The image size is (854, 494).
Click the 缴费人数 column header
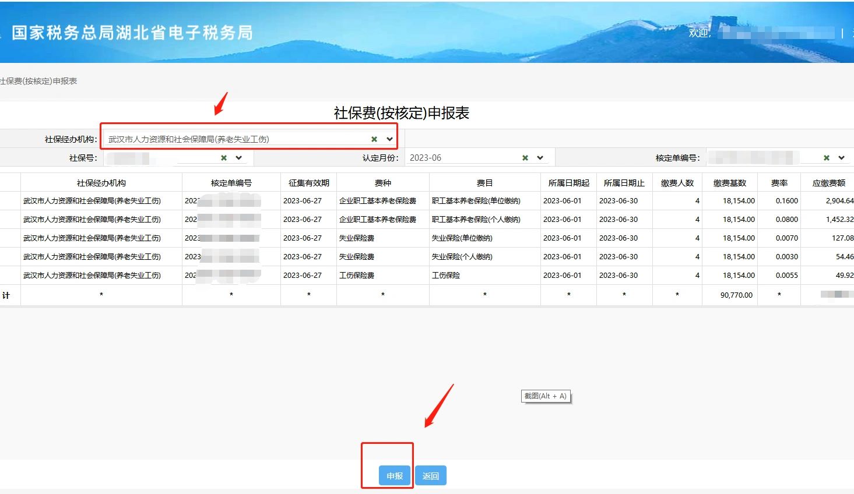(677, 183)
